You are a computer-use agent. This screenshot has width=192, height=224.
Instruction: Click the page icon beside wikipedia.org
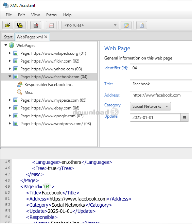(x=16, y=53)
